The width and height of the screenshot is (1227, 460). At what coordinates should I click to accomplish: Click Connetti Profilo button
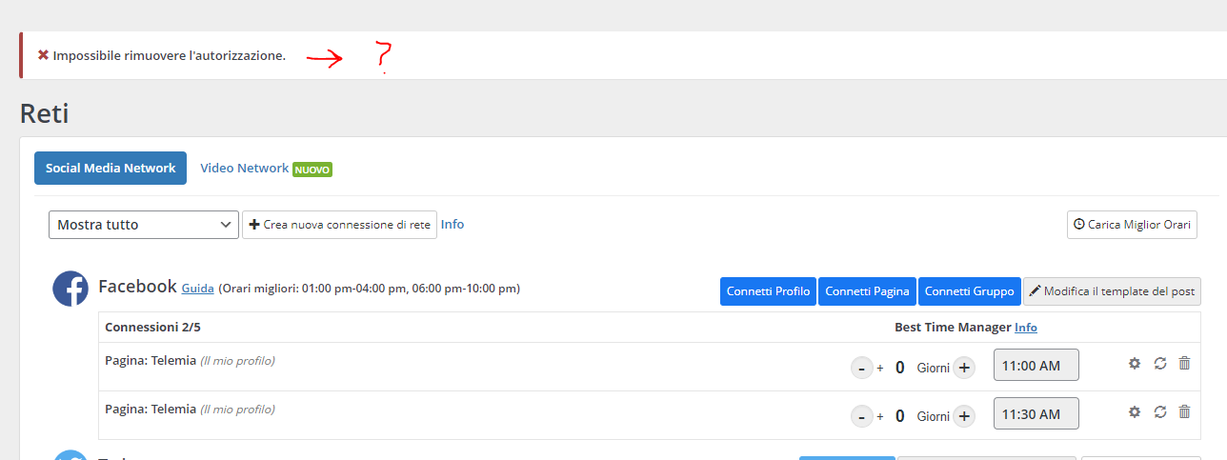pos(768,291)
